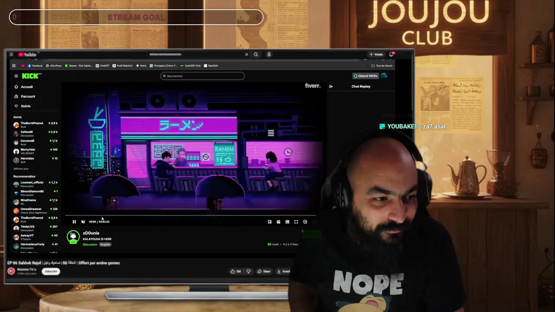555x312 pixels.
Task: Toggle theater mode on Kick player
Action: pos(287,221)
